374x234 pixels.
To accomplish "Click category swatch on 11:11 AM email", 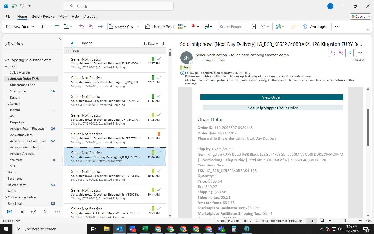I will coord(159,134).
